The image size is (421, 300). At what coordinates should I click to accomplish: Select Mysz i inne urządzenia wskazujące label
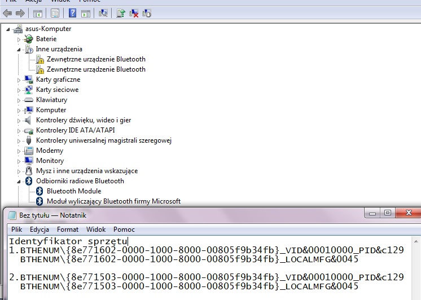tap(87, 171)
